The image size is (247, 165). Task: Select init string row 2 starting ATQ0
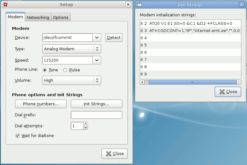point(190,24)
